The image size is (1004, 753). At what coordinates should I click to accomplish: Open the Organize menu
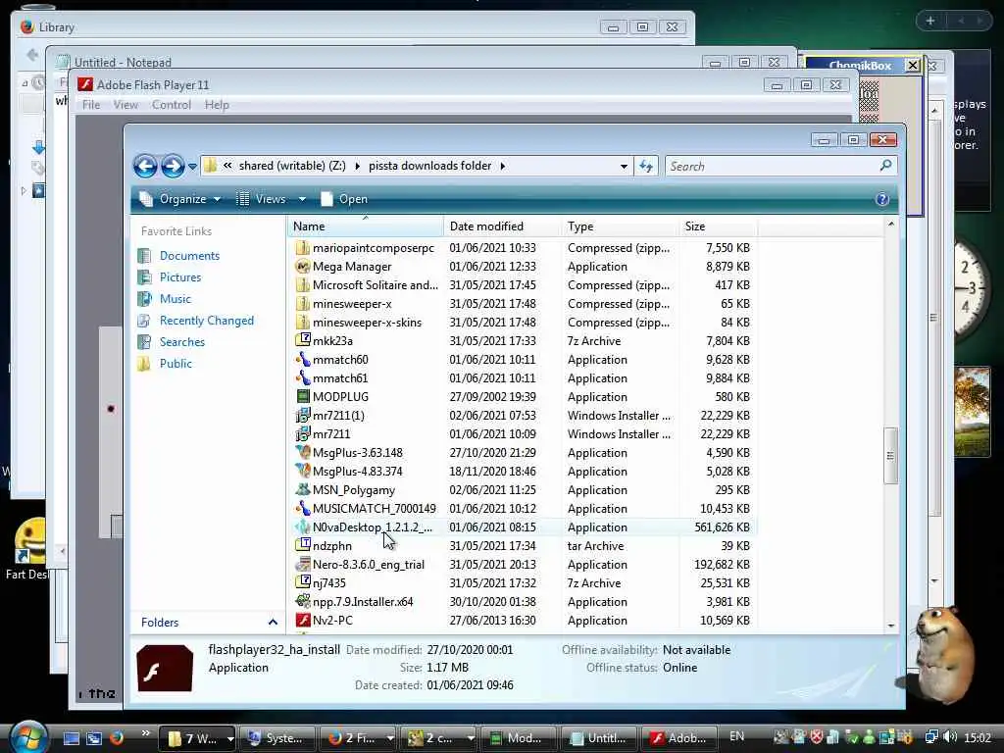pos(180,199)
